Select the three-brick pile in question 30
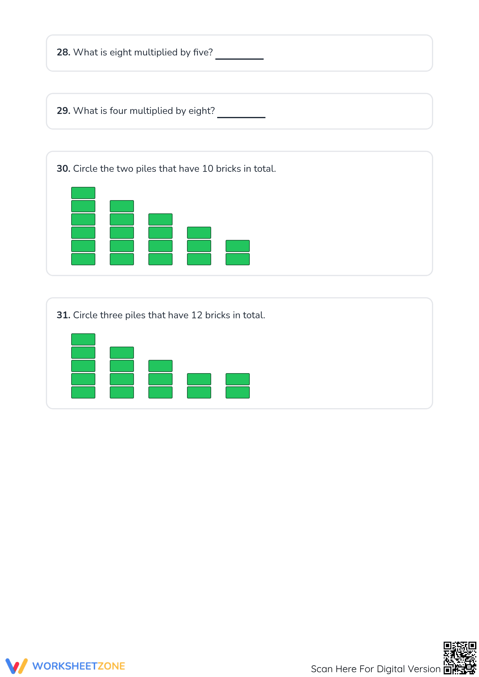Viewport: 479px width, 677px height. point(199,246)
